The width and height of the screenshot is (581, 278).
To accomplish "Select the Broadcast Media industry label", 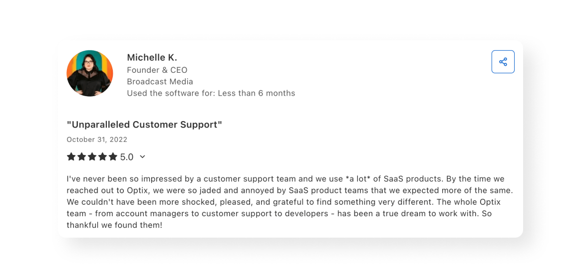I will pos(160,81).
